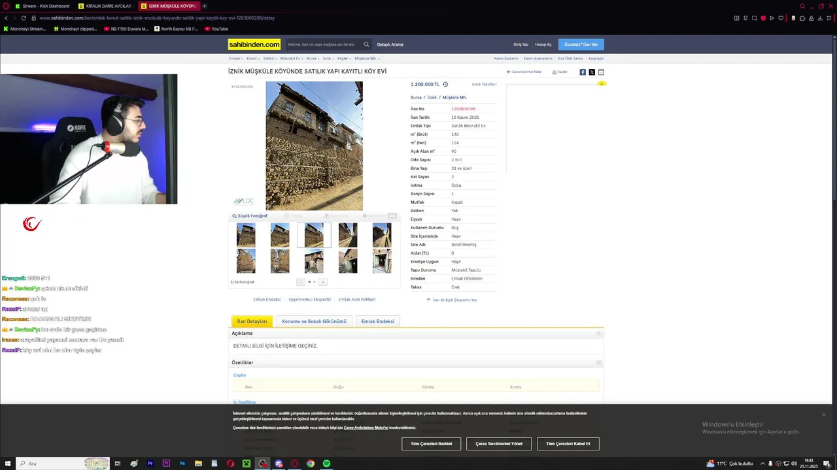
Task: Open Monchayi Stream bookmark
Action: point(26,29)
